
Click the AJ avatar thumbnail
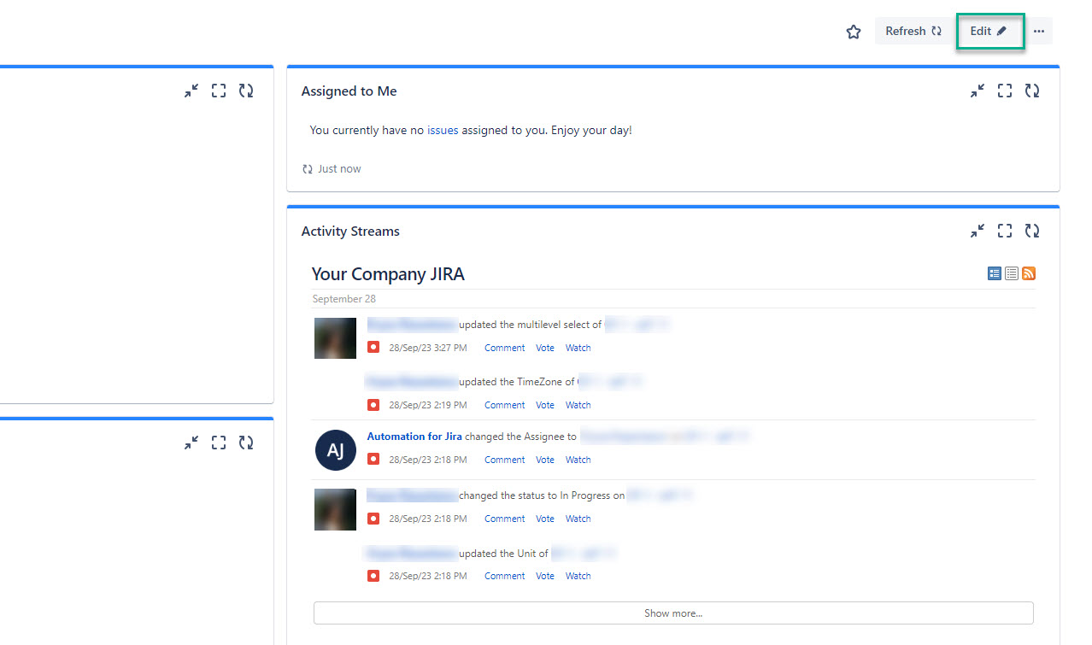pos(336,450)
